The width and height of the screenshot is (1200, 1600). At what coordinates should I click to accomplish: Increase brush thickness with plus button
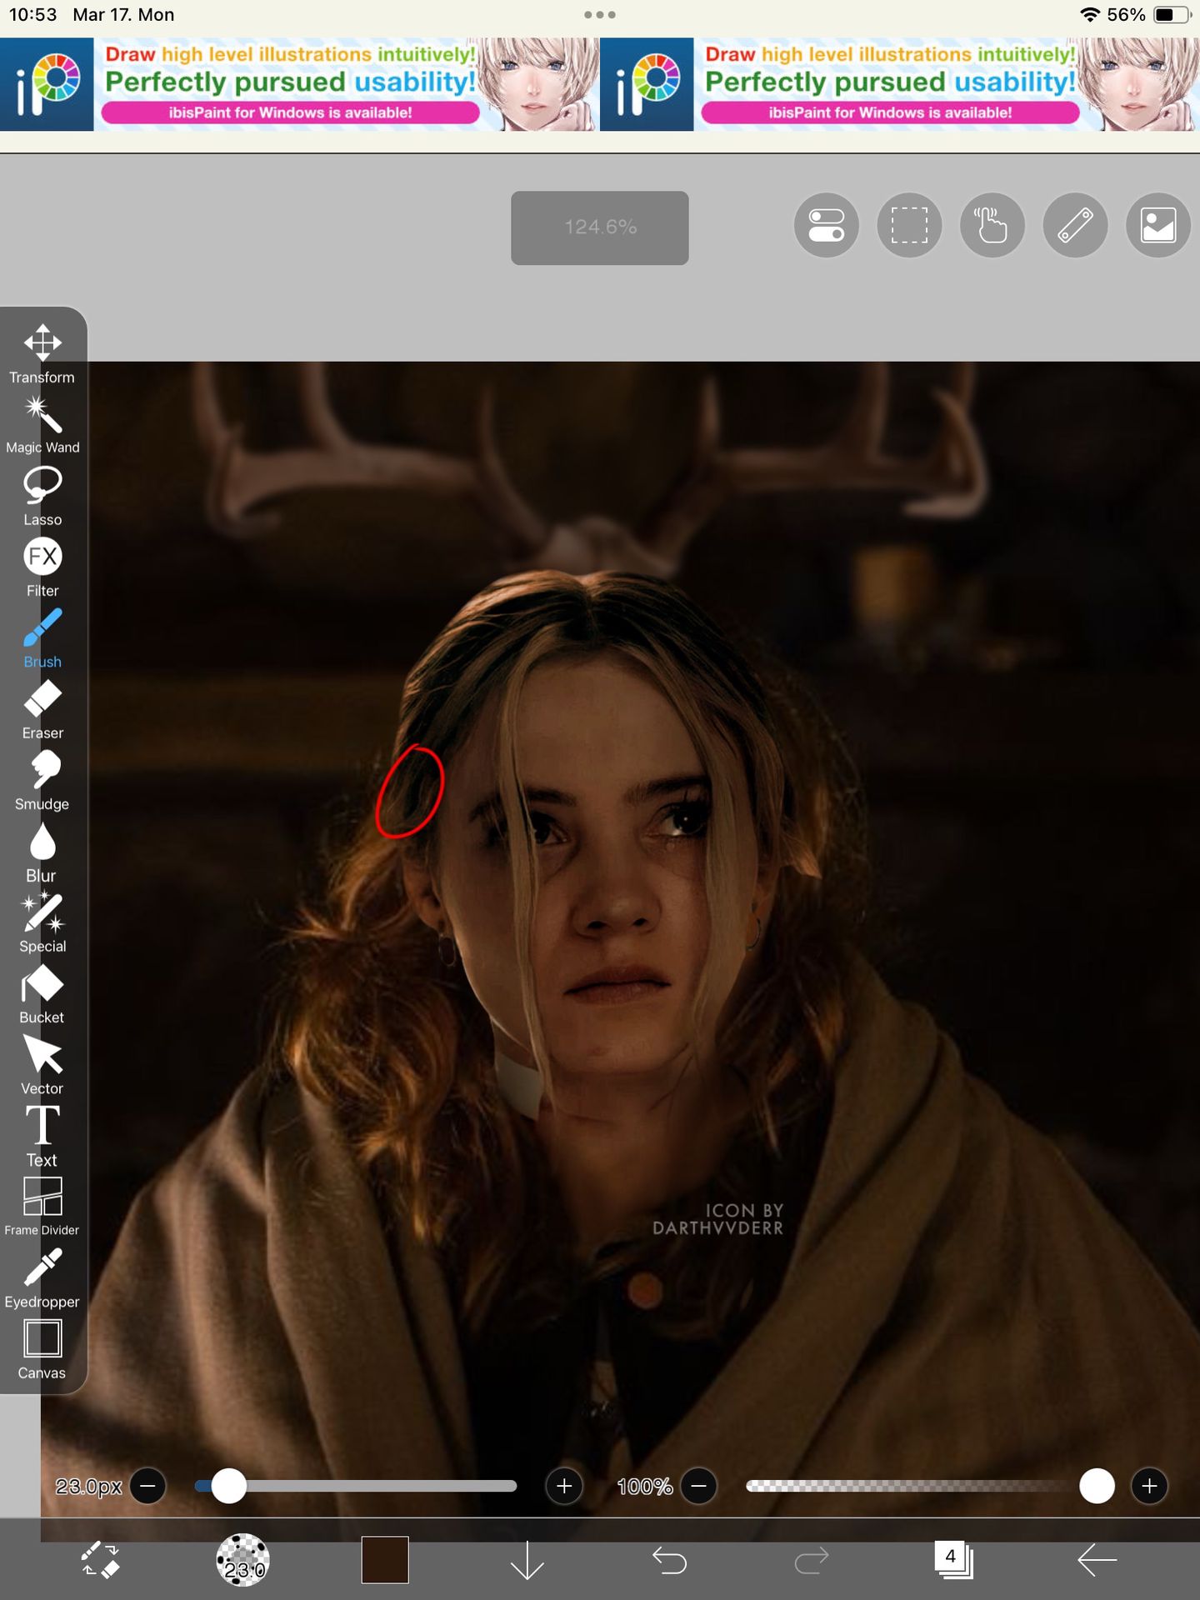[564, 1486]
